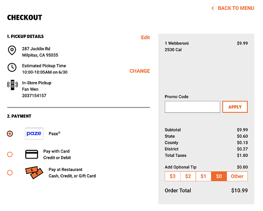Click the back chevron beside Back to Menu
This screenshot has height=211, width=263.
(213, 8)
